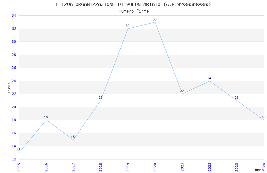Select the 2015 year label on the axis

[x=19, y=167]
